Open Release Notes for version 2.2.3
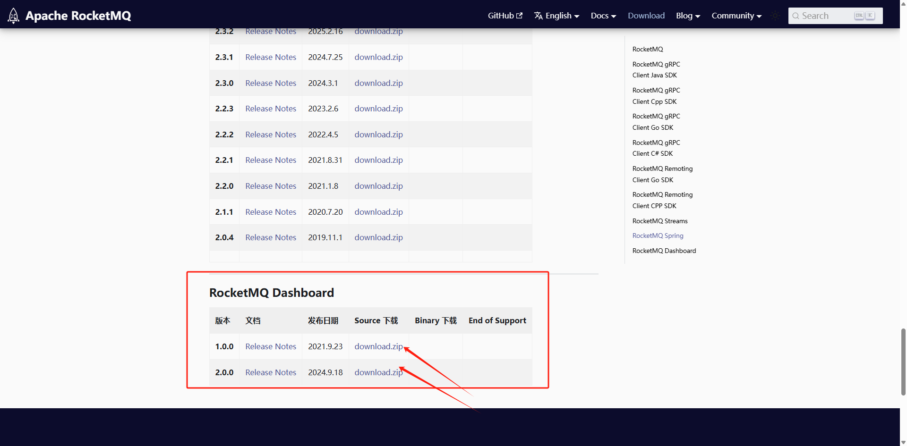The image size is (907, 446). (x=271, y=109)
